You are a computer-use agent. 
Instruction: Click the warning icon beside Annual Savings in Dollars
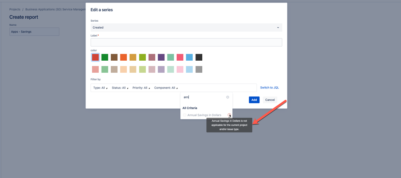pos(229,115)
